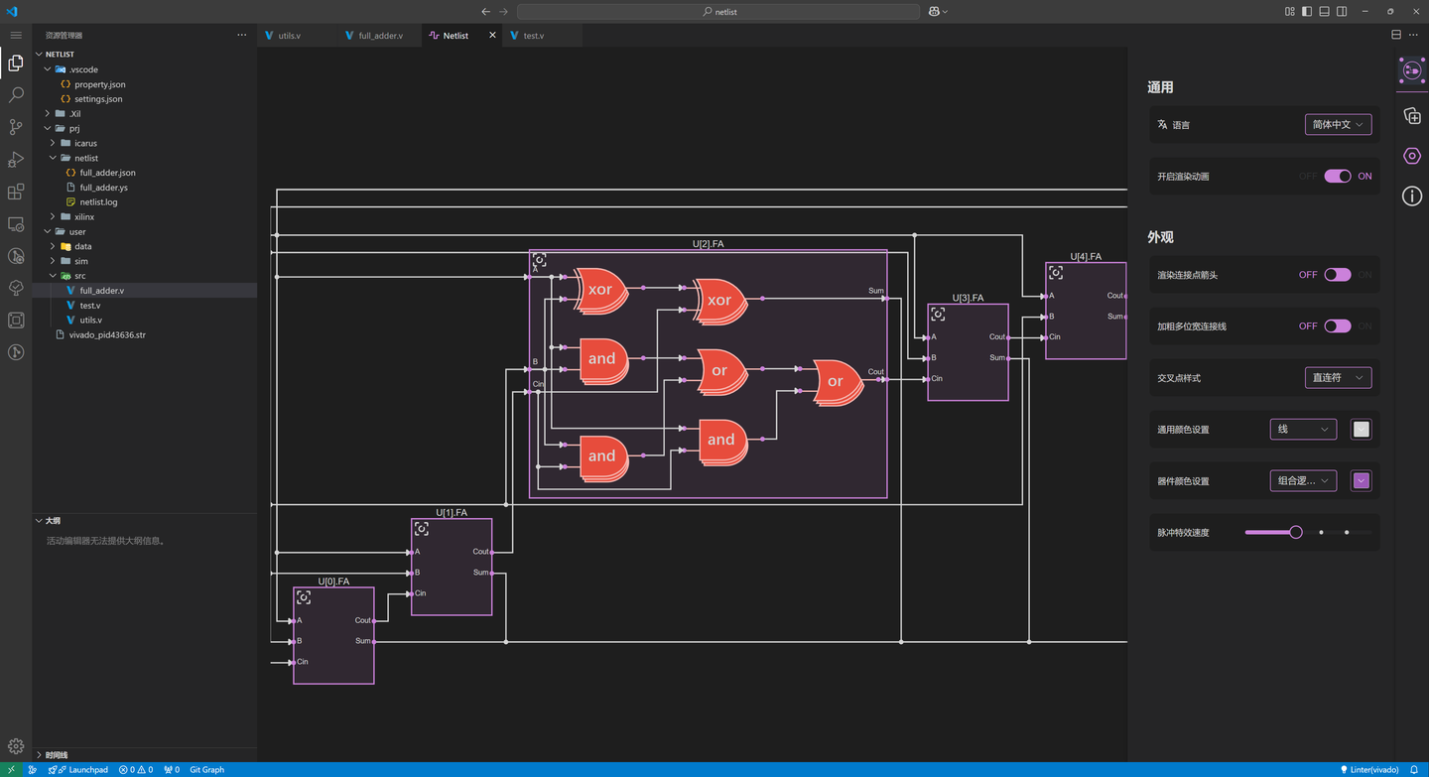Open Git Graph from the status bar
The width and height of the screenshot is (1429, 777).
coord(205,769)
